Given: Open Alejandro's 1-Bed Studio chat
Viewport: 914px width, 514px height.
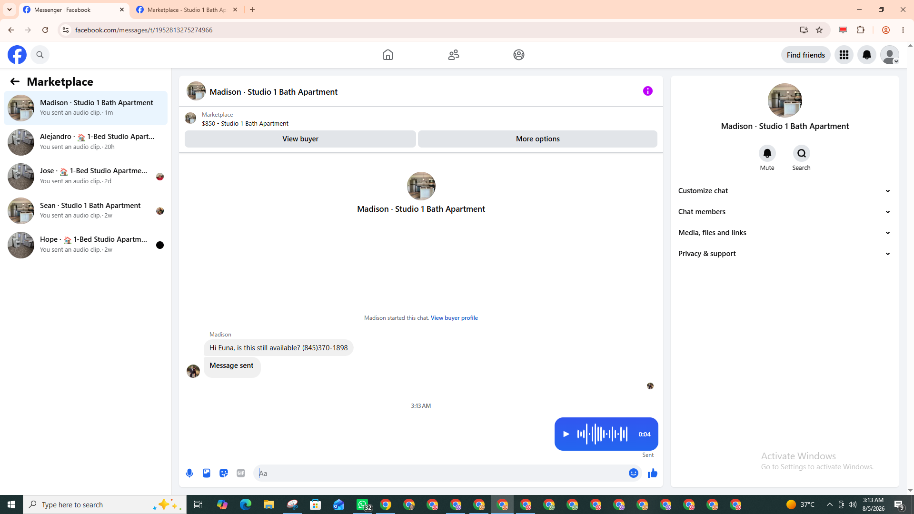Looking at the screenshot, I should (x=86, y=142).
